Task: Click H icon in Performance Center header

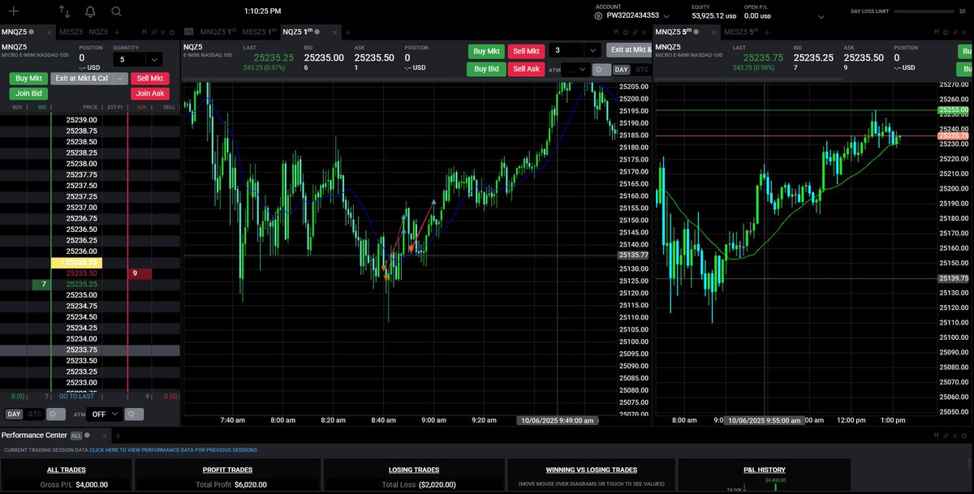Action: tap(935, 436)
